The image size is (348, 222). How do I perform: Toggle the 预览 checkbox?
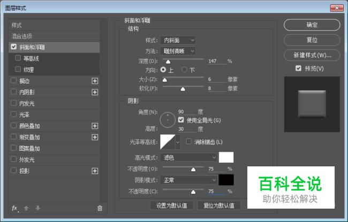tap(299, 68)
